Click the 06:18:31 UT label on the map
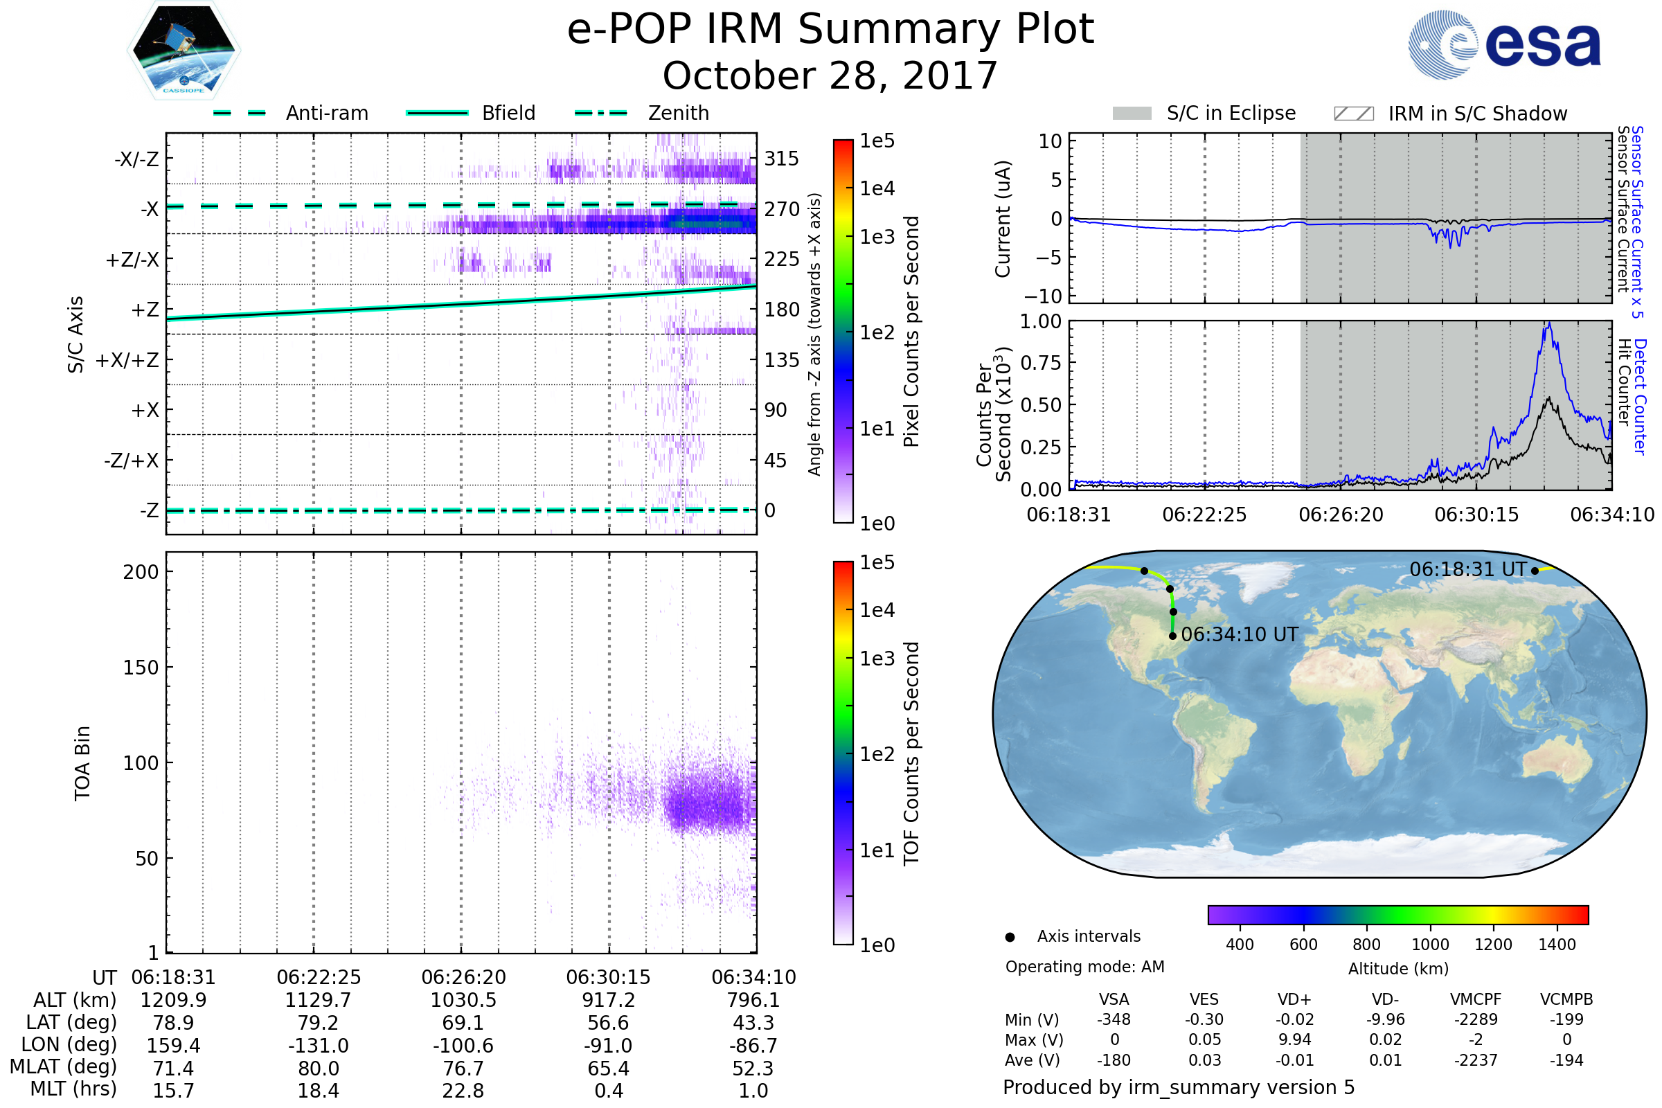1662x1108 pixels. [x=1467, y=569]
